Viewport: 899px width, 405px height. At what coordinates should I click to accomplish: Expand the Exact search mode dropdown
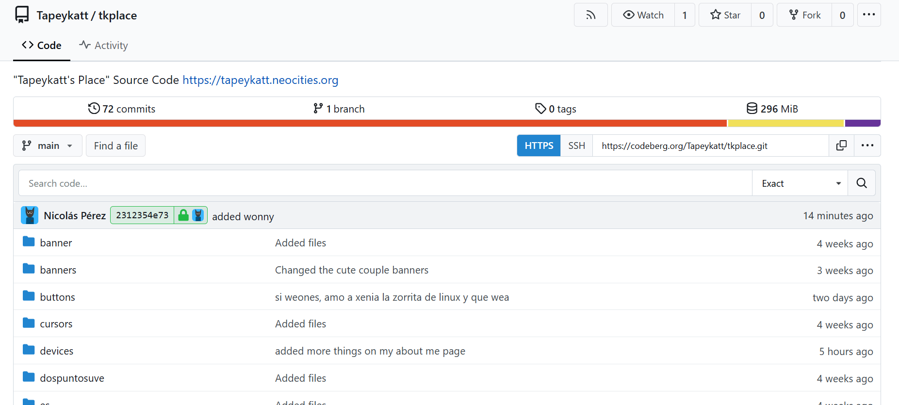(800, 183)
